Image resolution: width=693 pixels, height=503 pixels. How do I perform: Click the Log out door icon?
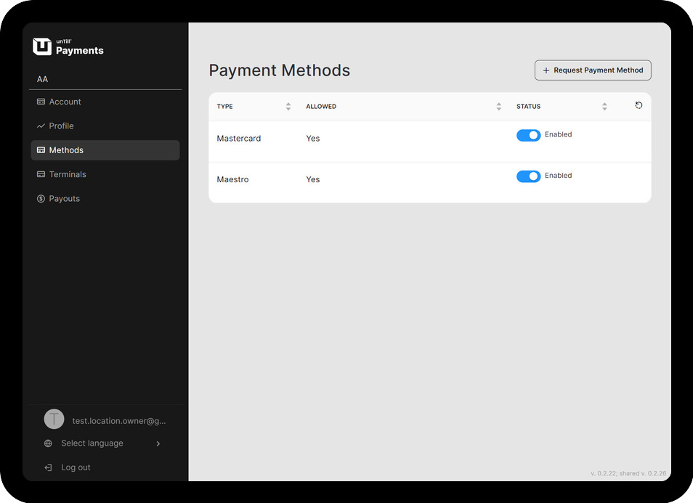(48, 467)
